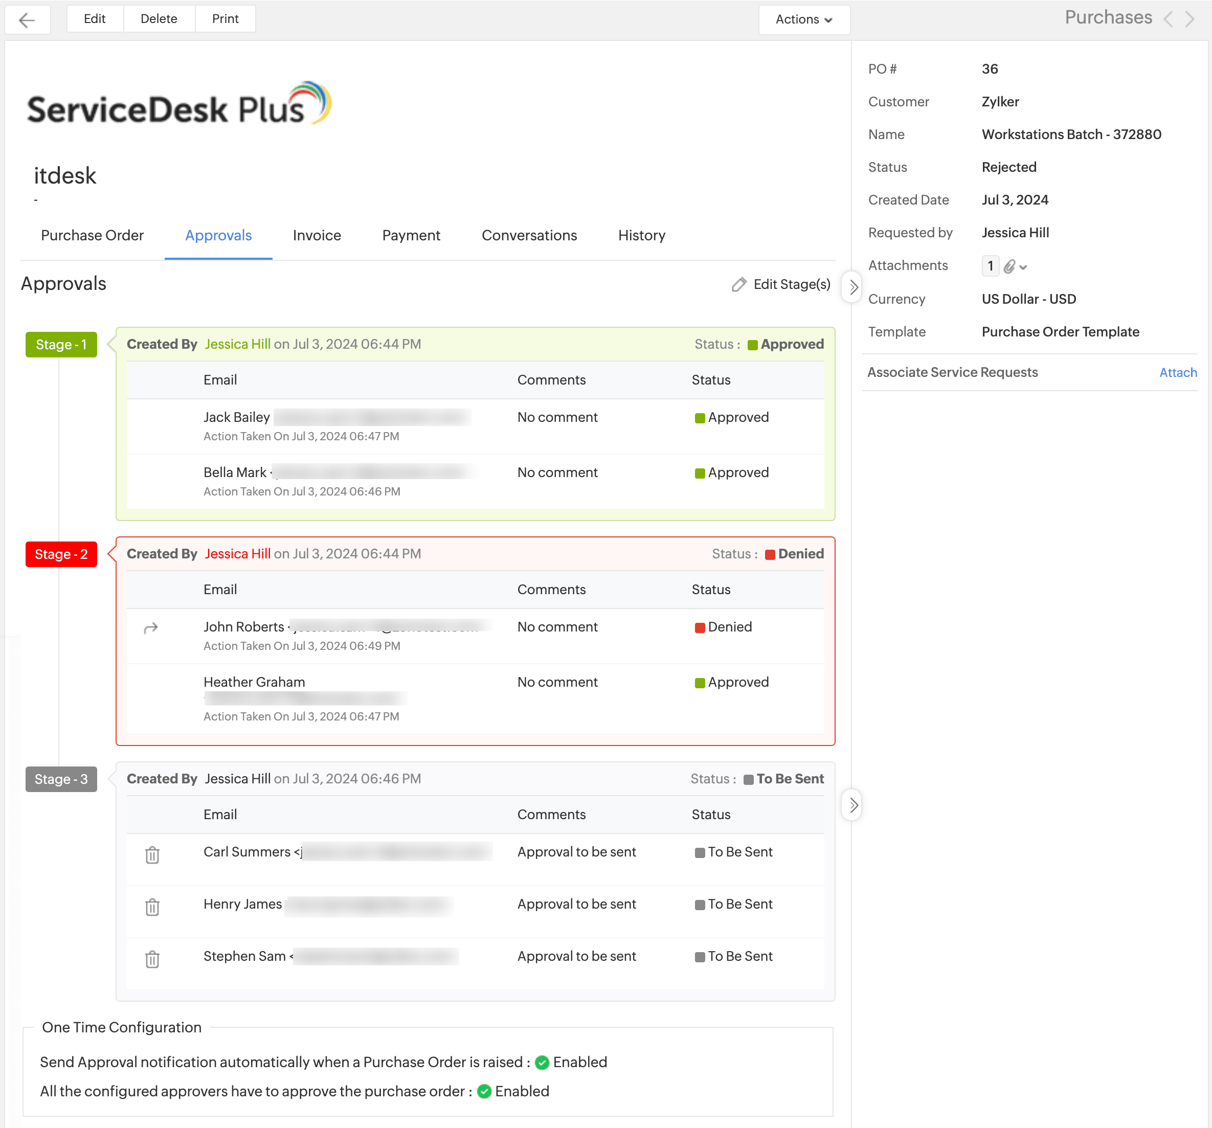Click the attachments paperclip icon

point(1009,266)
